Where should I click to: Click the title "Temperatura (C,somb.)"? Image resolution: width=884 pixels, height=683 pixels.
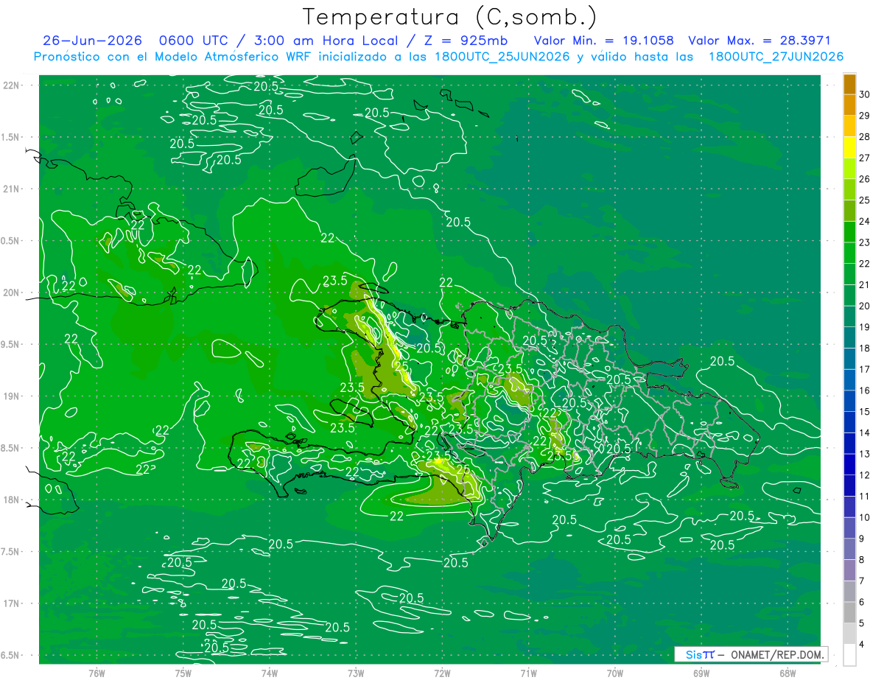pos(450,17)
